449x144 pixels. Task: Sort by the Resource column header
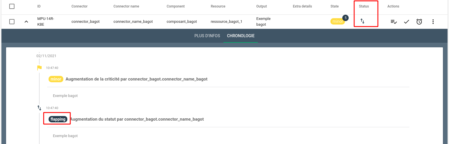tap(218, 6)
